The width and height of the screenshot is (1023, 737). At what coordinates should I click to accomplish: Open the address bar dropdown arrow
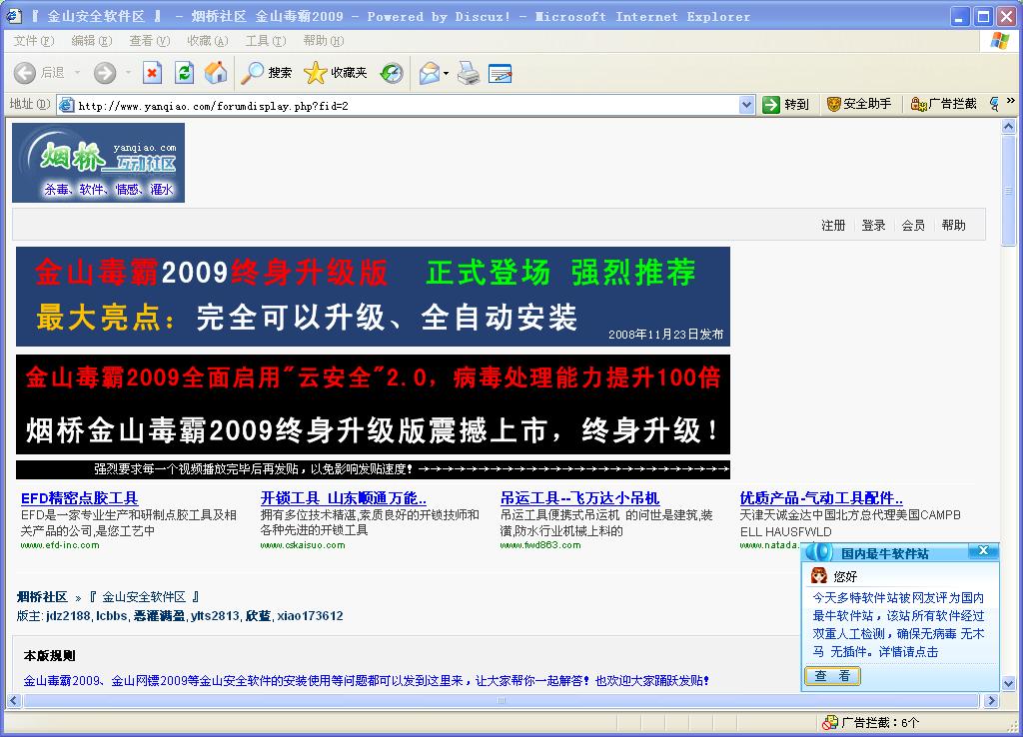point(747,104)
